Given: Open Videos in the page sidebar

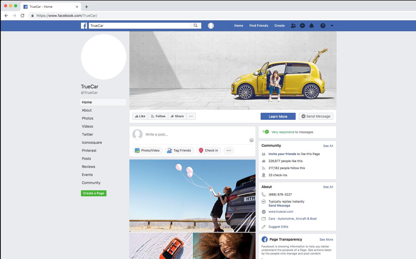Looking at the screenshot, I should [x=88, y=126].
